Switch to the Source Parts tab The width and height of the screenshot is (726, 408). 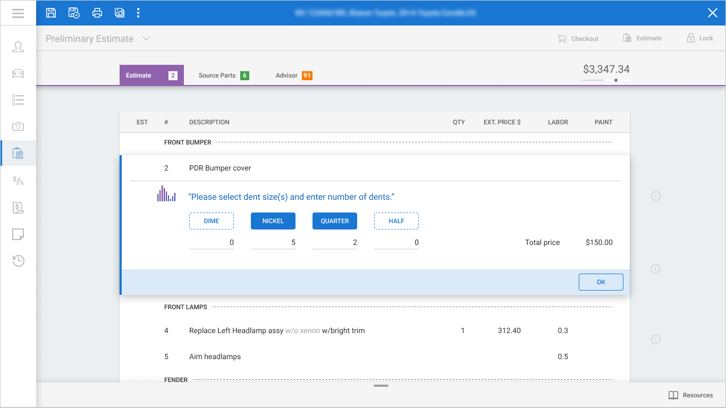point(223,75)
